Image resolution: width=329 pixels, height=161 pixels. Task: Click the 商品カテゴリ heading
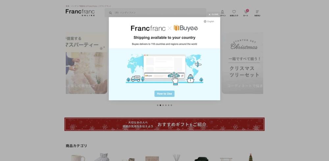coord(76,146)
